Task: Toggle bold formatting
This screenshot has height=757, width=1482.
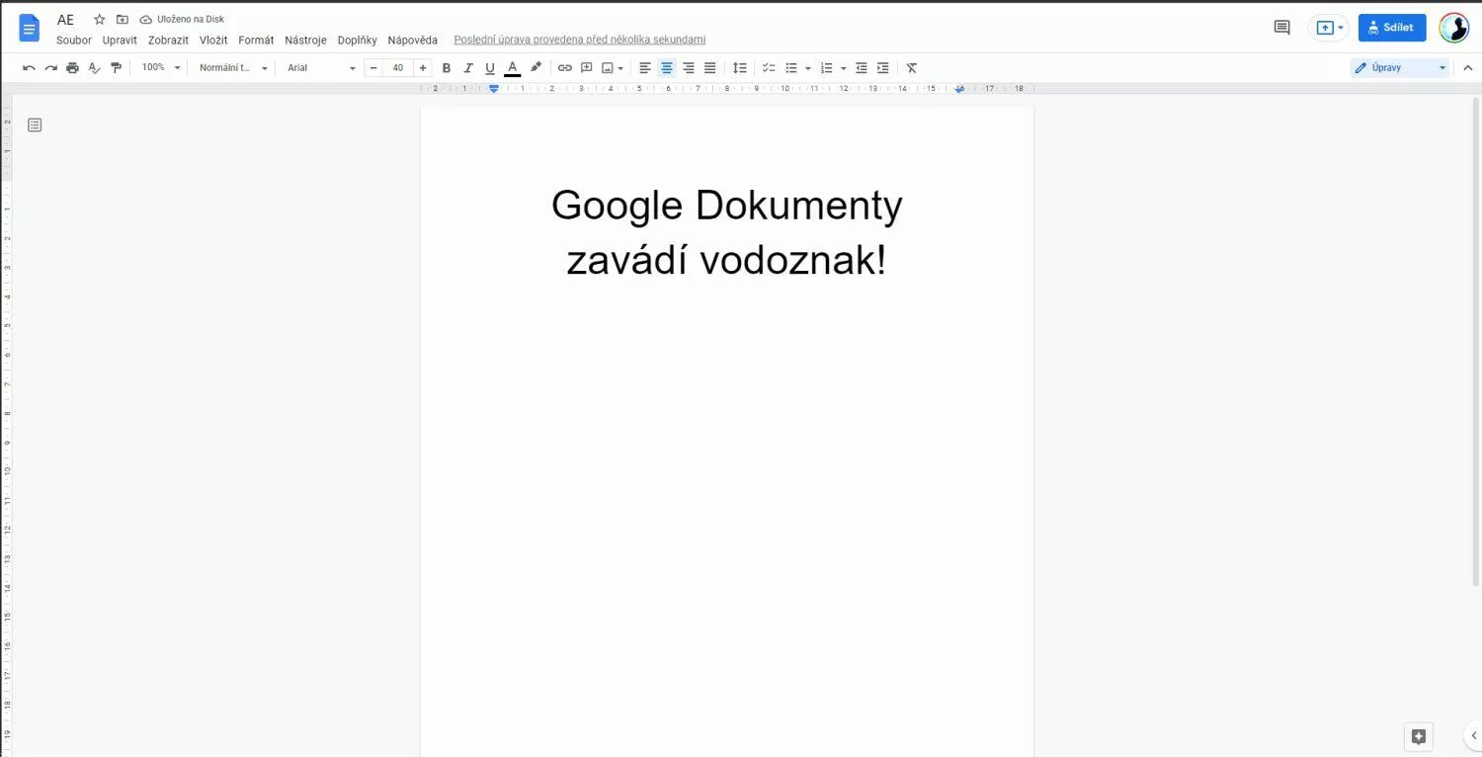Action: click(447, 68)
